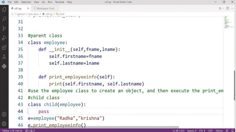Place cursor on 'pass' in line 44
Viewport: 236px width, 132px height.
point(44,111)
